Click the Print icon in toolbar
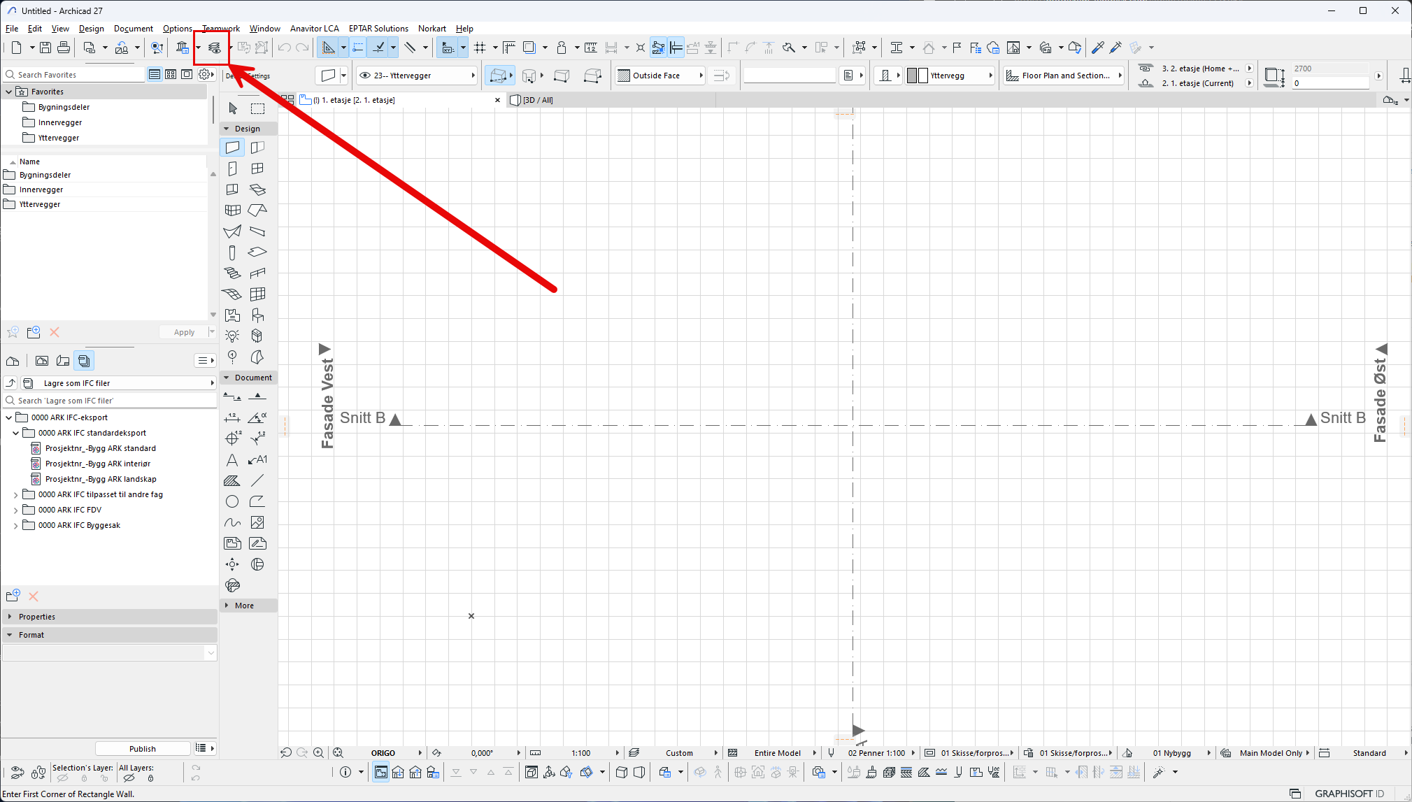This screenshot has height=802, width=1412. (64, 48)
